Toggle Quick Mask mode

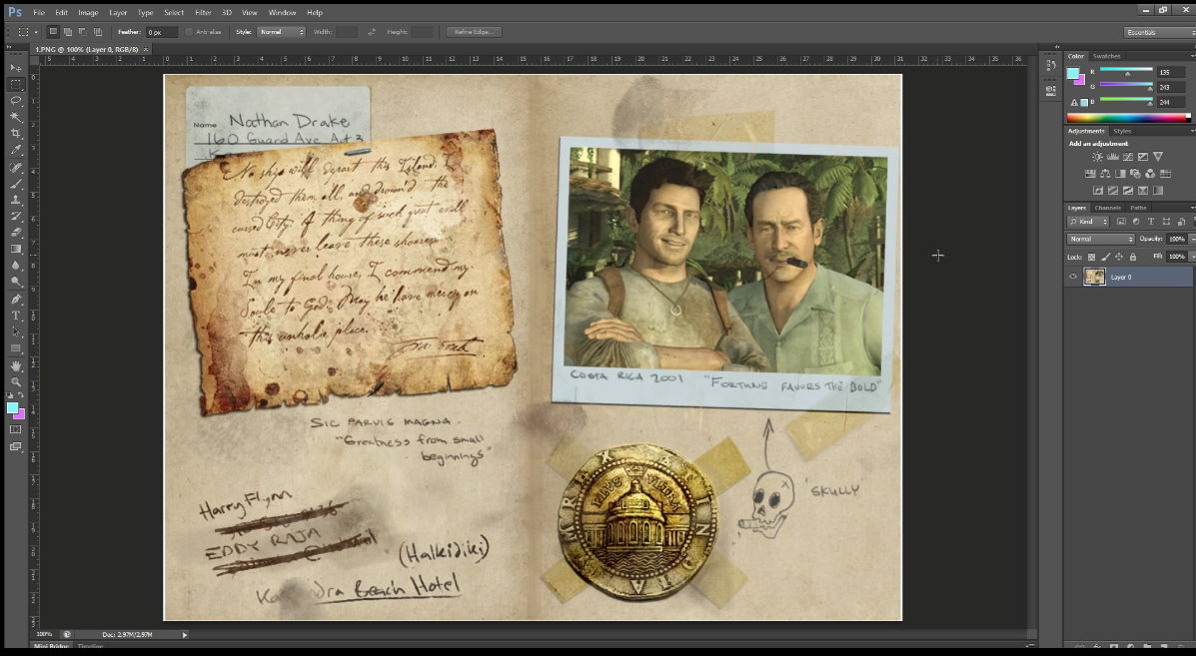click(15, 429)
